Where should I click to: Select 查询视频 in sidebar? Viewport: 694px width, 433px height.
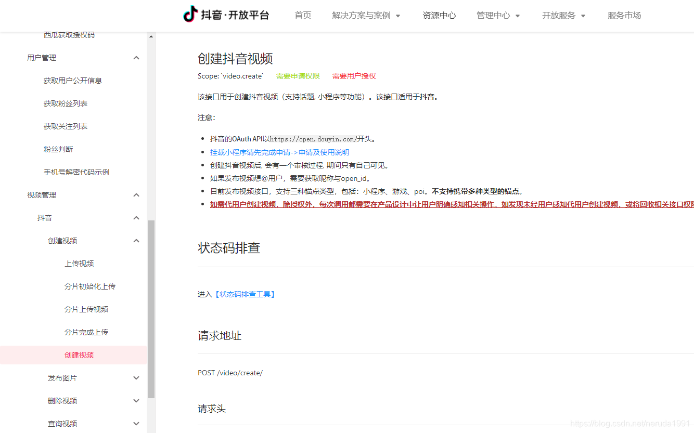click(62, 424)
